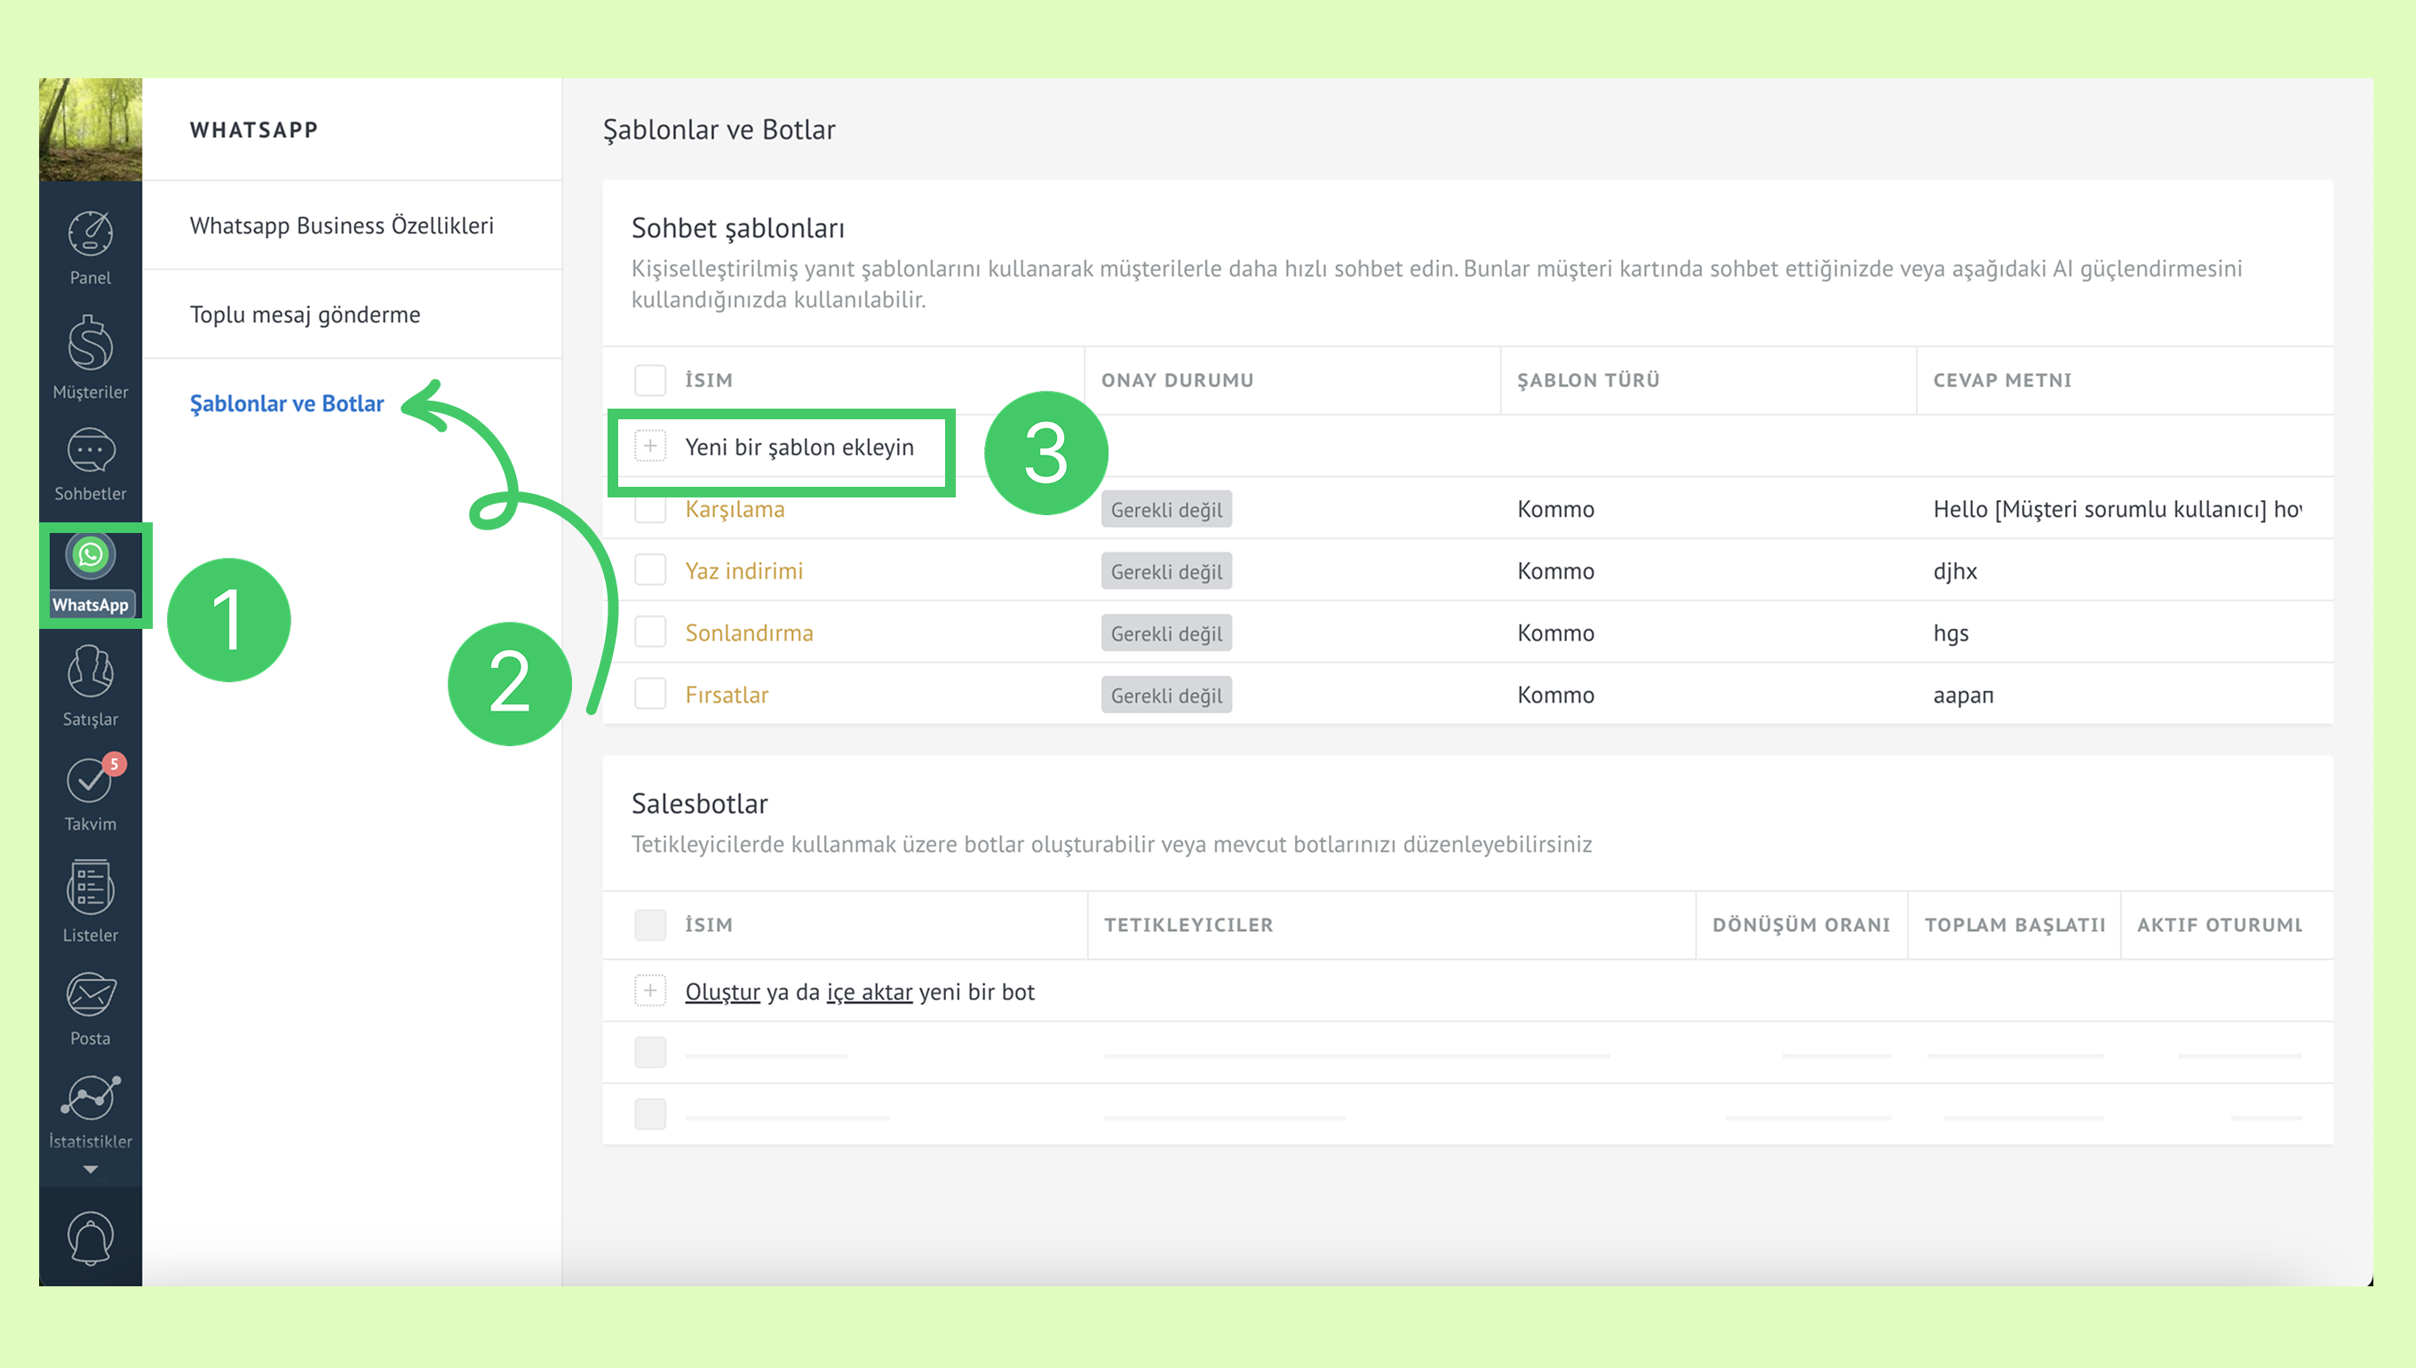This screenshot has width=2416, height=1368.
Task: Click the ONAY DURUMU column header
Action: (x=1177, y=380)
